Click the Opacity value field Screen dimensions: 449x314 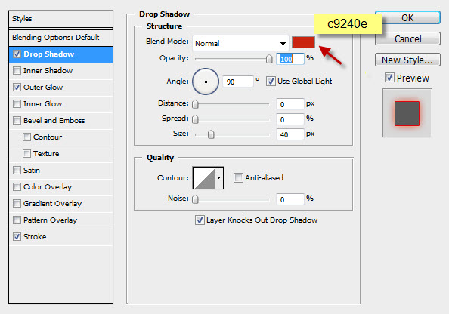tap(290, 59)
